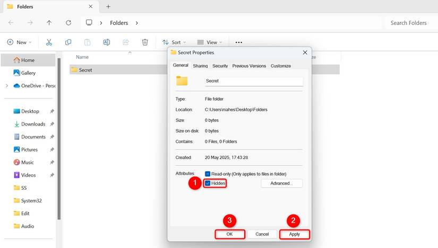Open the New item dropdown

[x=19, y=42]
